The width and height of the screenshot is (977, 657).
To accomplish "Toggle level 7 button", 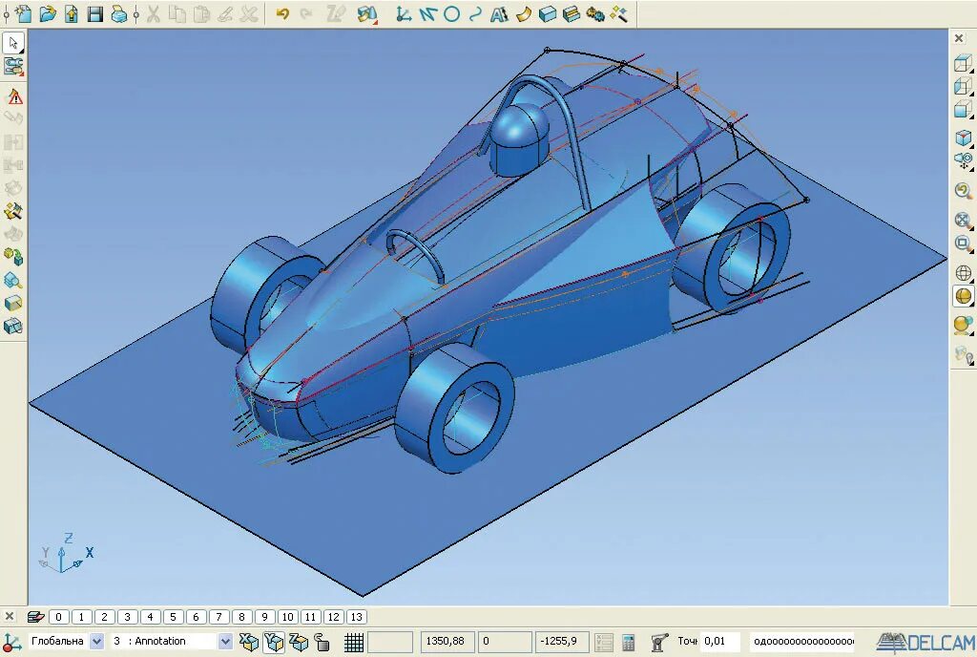I will 218,617.
